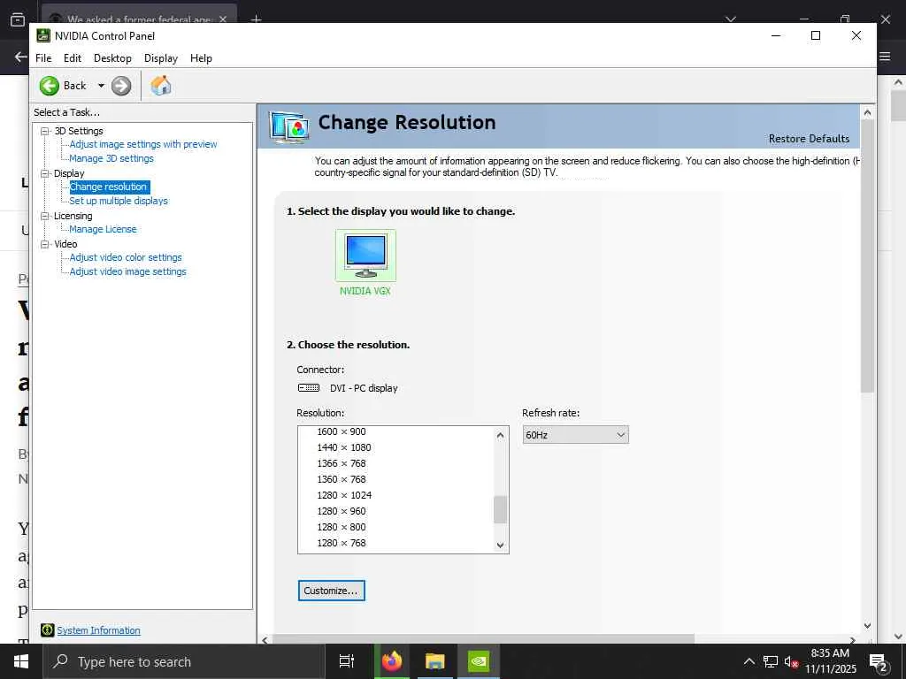Open the Refresh rate dropdown
This screenshot has height=679, width=906.
pos(575,435)
